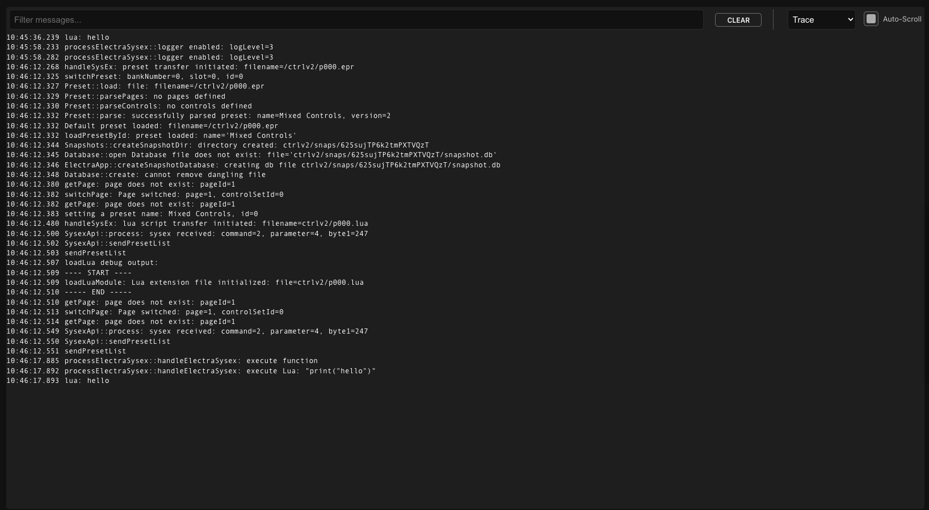The width and height of the screenshot is (929, 510).
Task: Click the 10:45:58.233 logger enabled logLevel=3 line
Action: 140,47
